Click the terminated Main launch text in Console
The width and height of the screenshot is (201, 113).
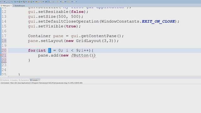[x=41, y=83]
